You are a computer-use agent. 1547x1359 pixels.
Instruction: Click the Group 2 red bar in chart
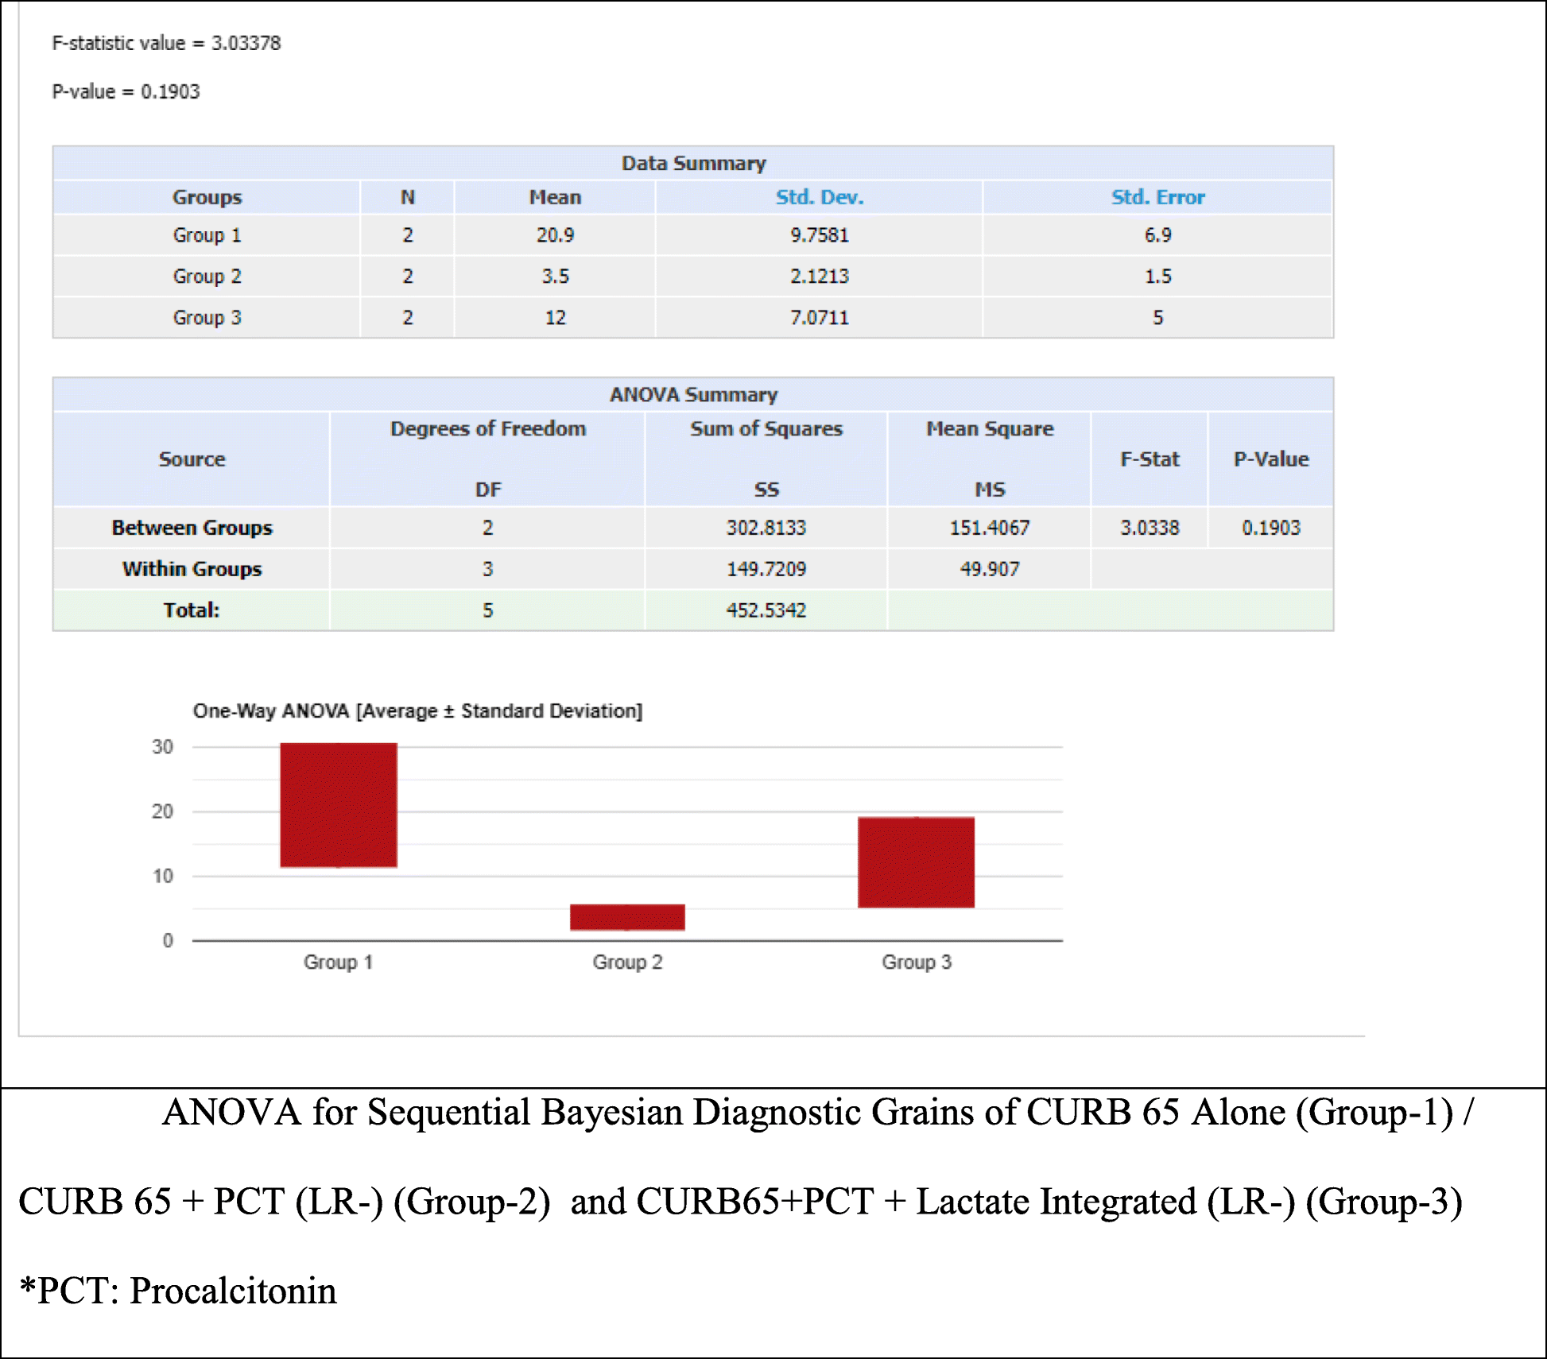click(627, 917)
